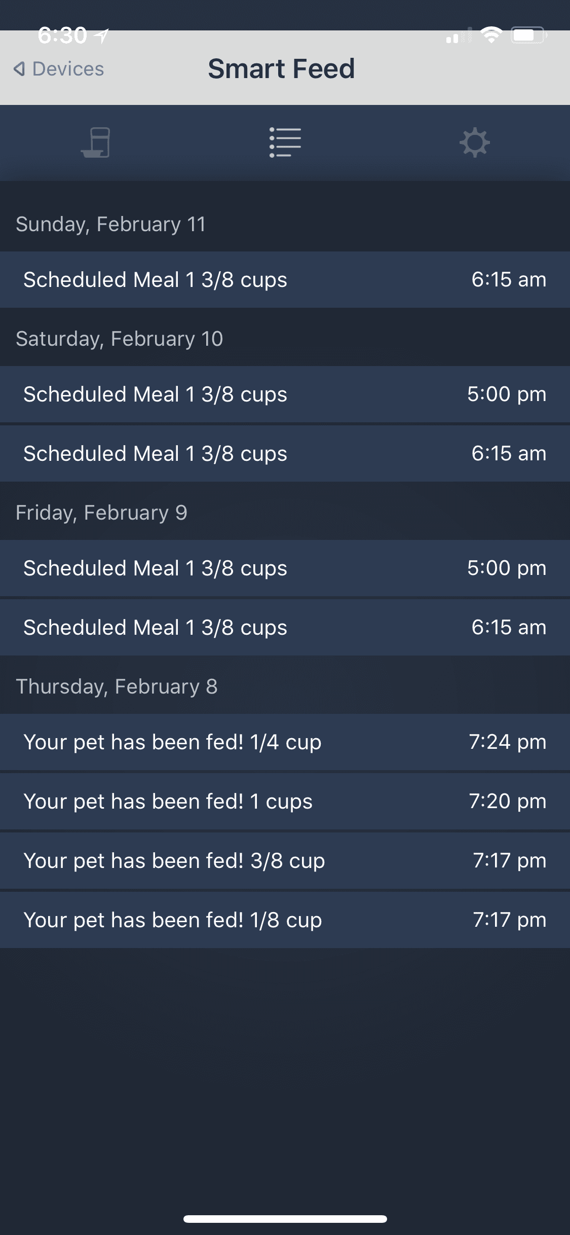570x1235 pixels.
Task: Tap the Smart Feed title
Action: click(281, 69)
